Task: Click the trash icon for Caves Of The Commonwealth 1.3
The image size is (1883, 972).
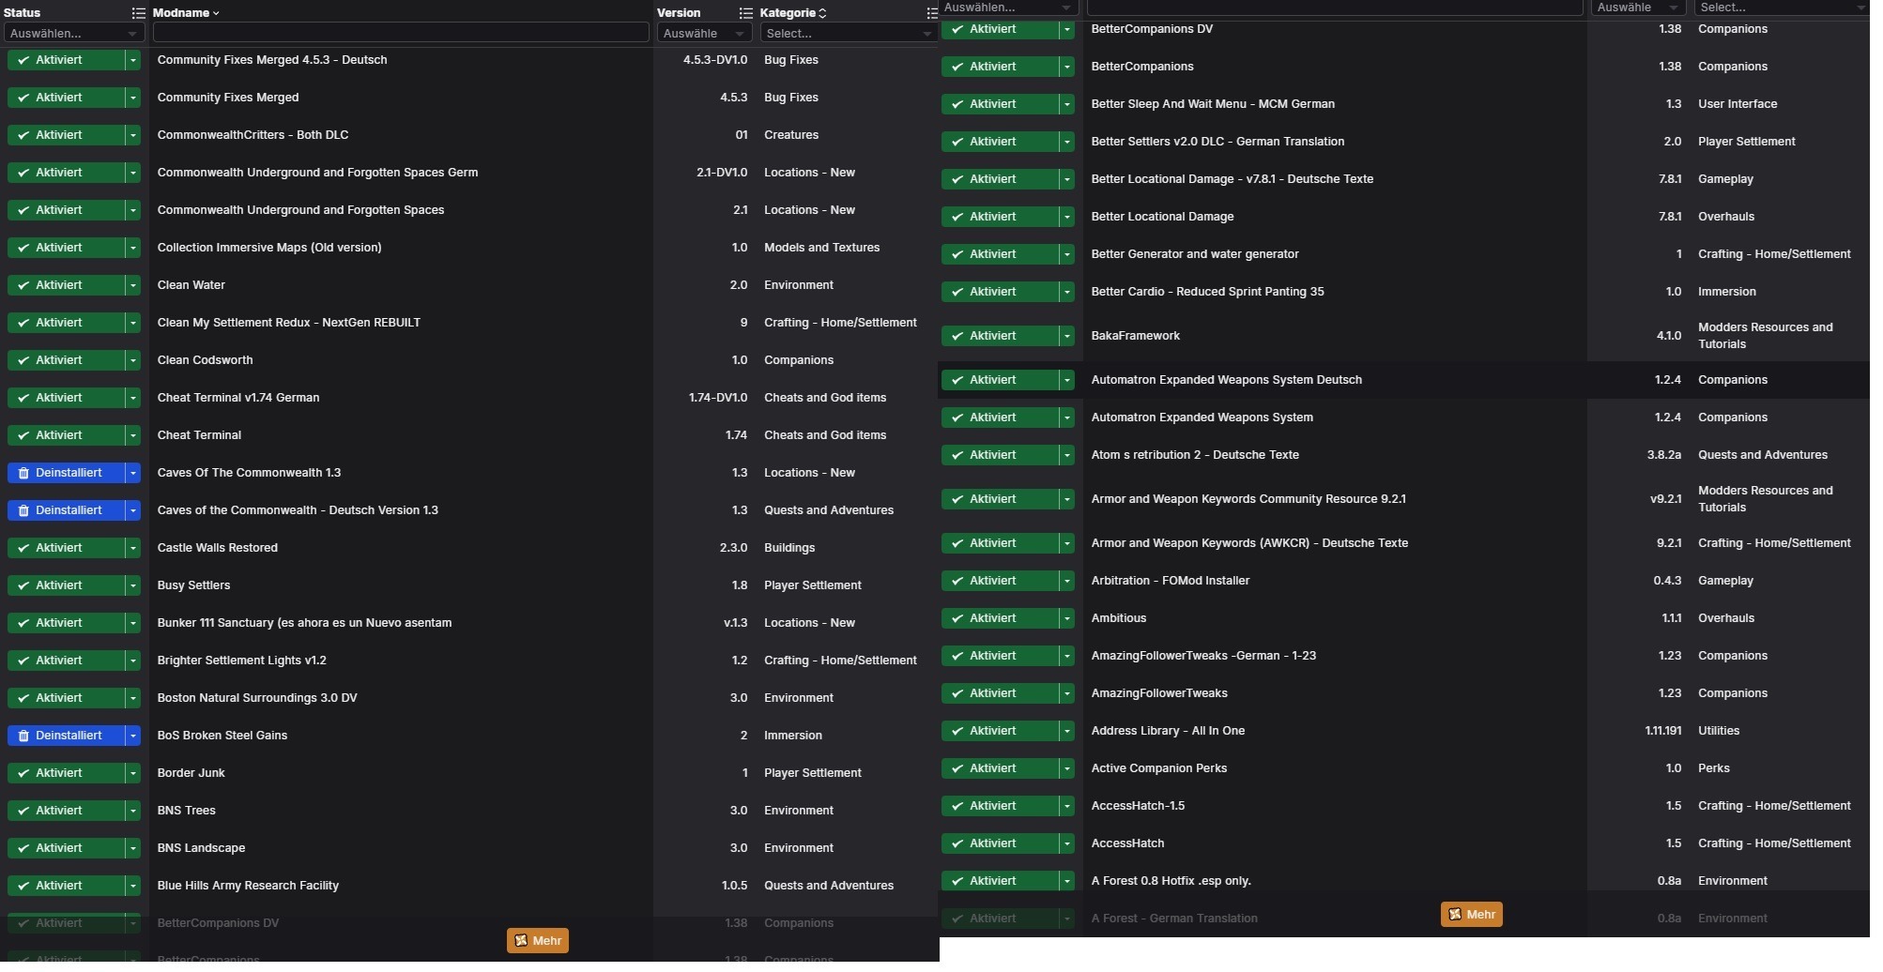Action: pyautogui.click(x=23, y=474)
